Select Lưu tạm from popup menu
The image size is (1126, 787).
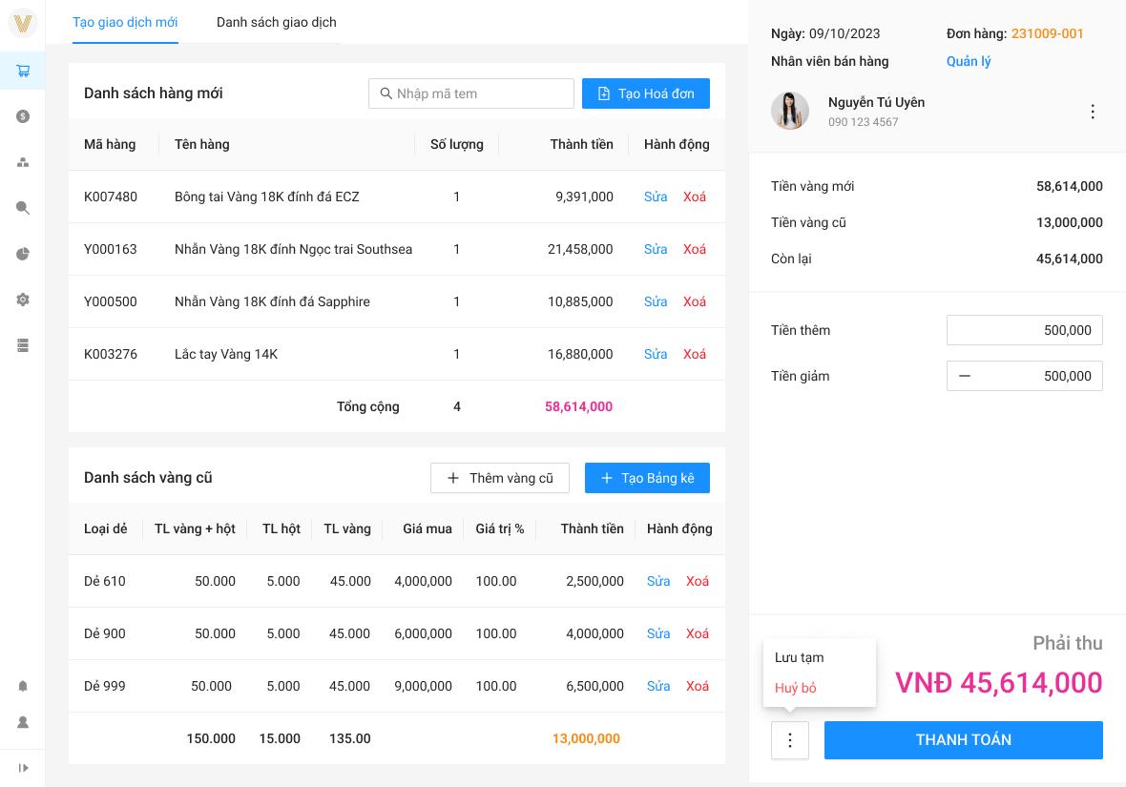pos(800,657)
